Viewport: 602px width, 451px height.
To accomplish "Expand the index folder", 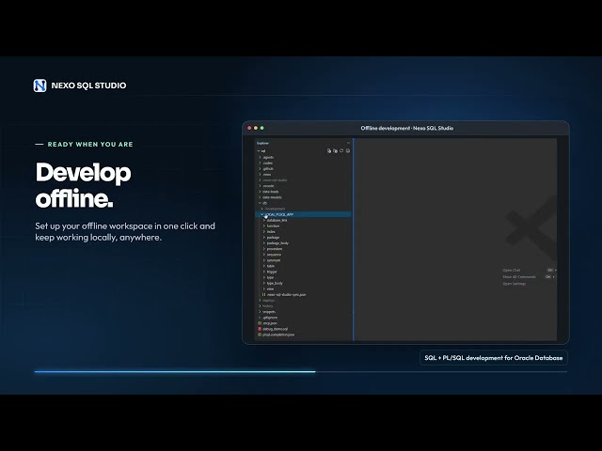I will coord(269,232).
